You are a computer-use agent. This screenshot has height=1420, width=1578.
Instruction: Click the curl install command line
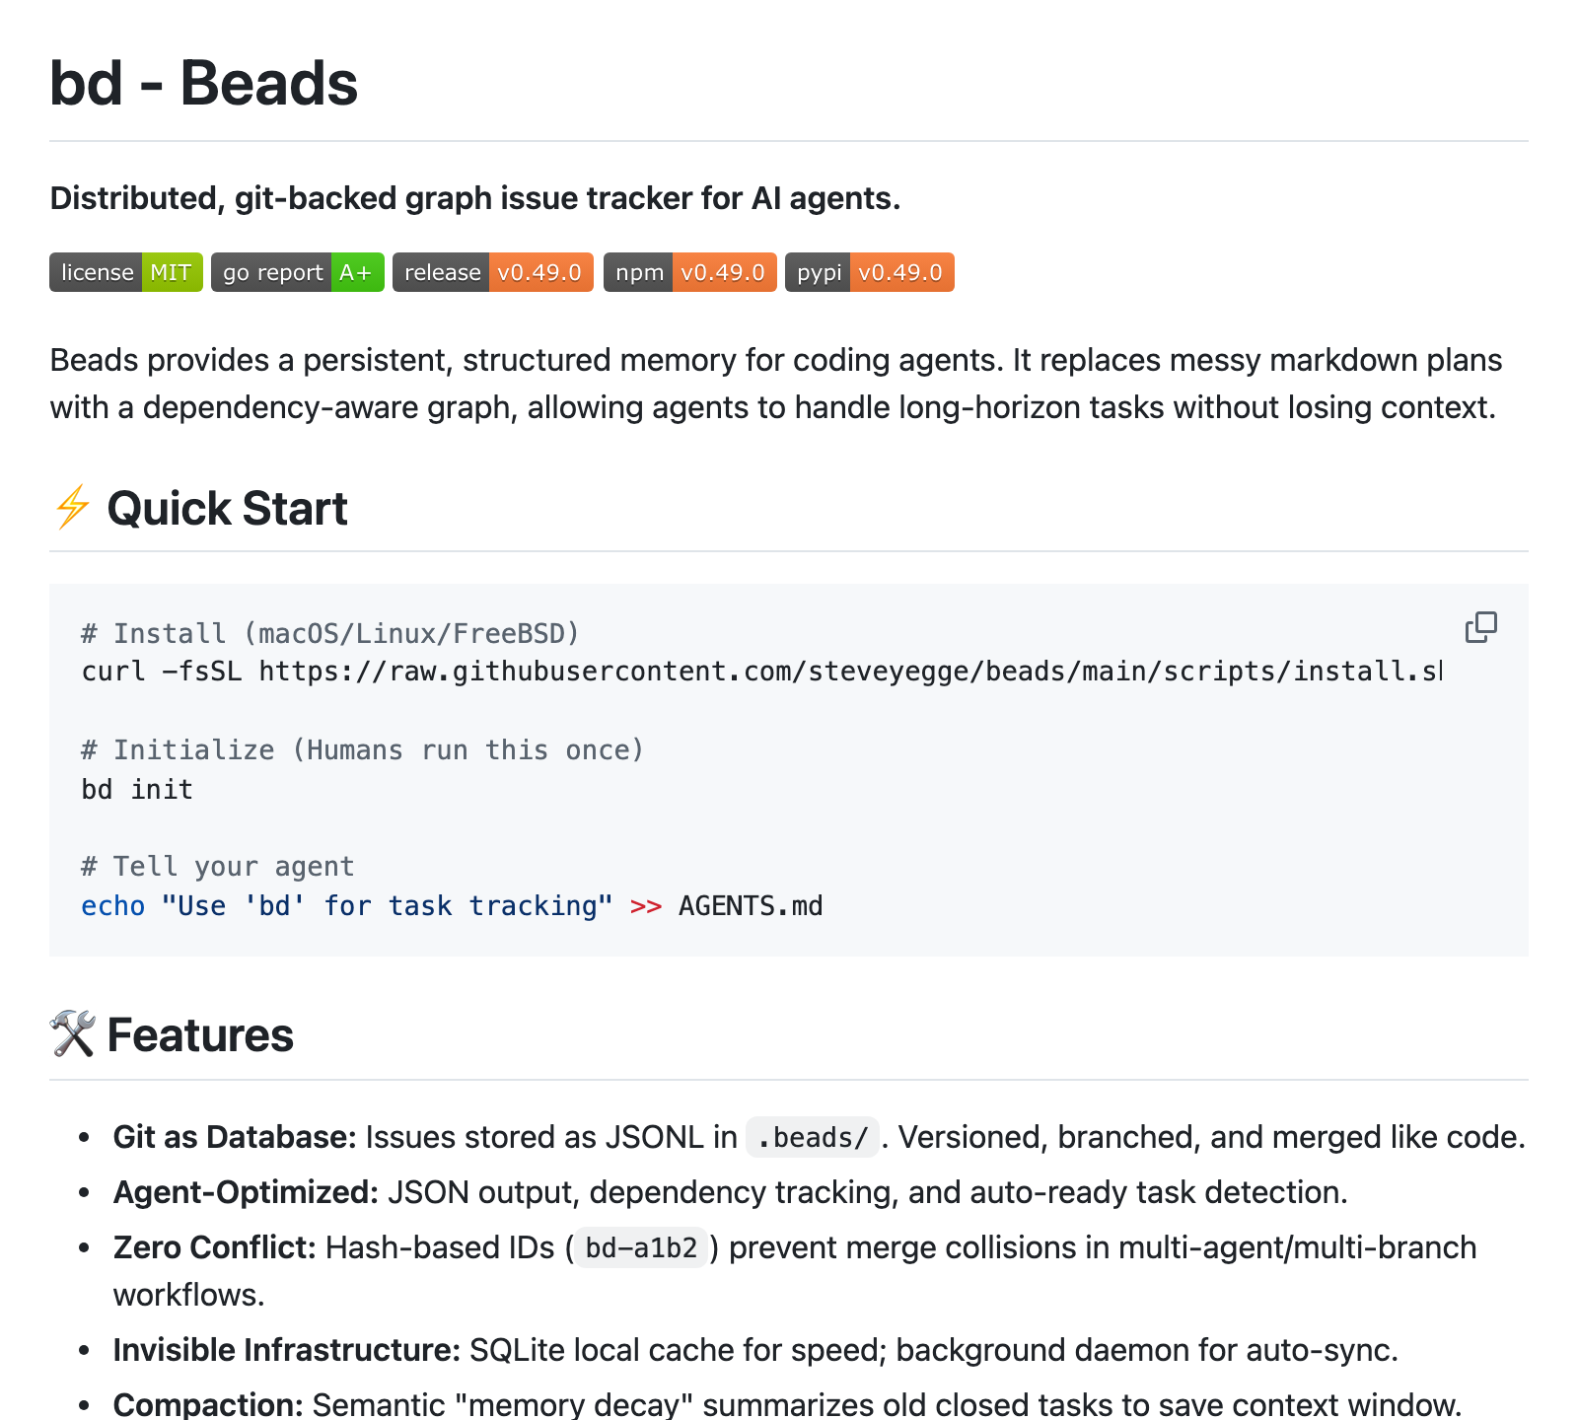point(759,672)
